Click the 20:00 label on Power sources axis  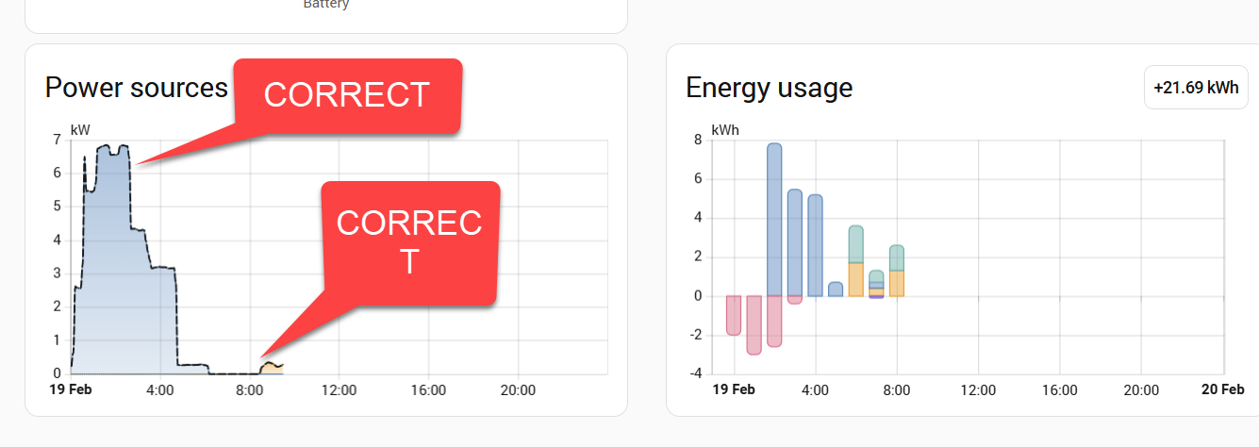[518, 389]
